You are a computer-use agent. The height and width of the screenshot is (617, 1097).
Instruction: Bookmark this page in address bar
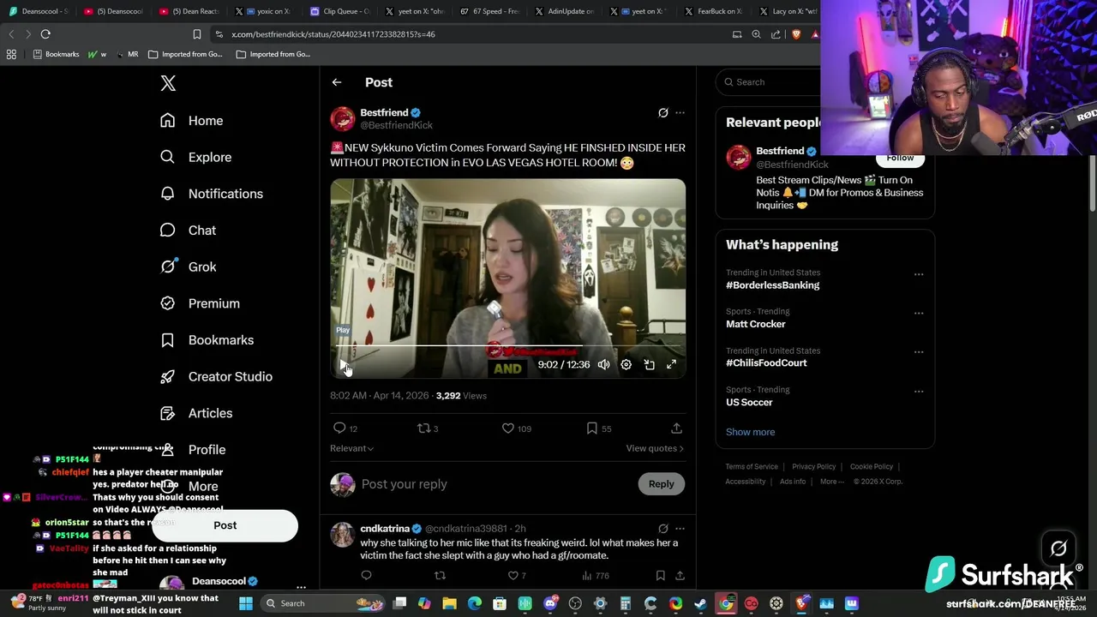(196, 34)
